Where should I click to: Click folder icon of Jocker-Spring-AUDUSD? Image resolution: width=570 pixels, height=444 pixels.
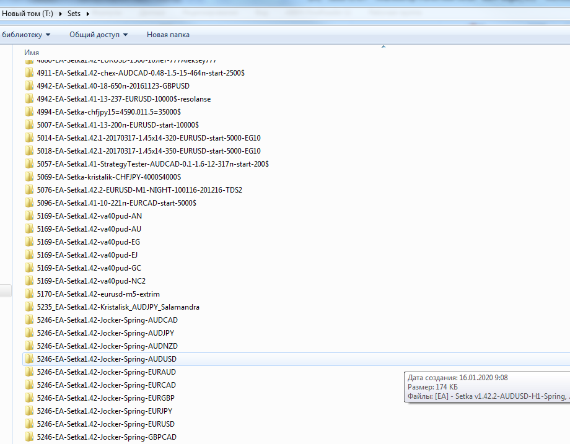tap(30, 359)
